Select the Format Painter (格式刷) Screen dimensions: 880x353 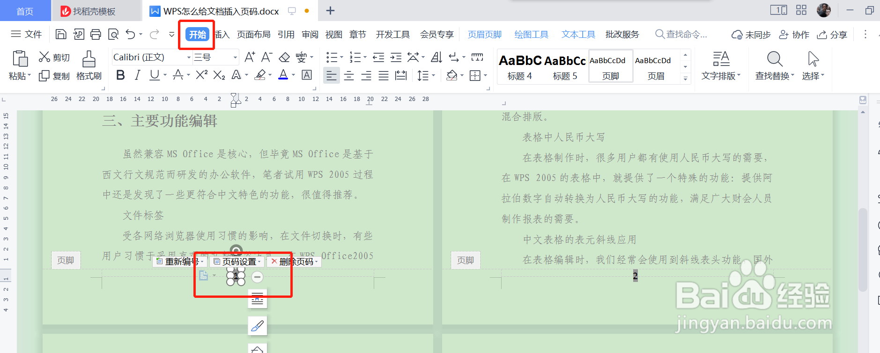click(x=89, y=65)
